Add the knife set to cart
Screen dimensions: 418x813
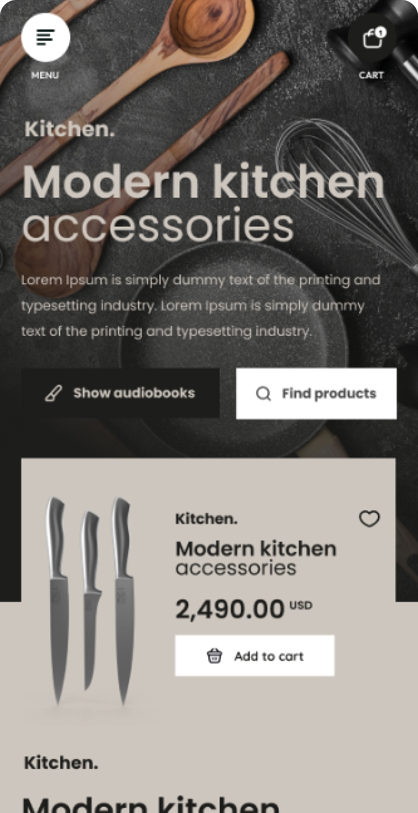point(255,656)
